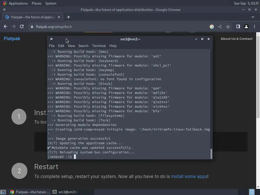Open the Places menu in the top panel
The height and width of the screenshot is (195, 260).
point(37,3)
